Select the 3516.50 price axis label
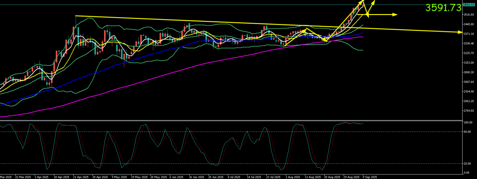Viewport: 477px width, 179px height. tap(468, 15)
